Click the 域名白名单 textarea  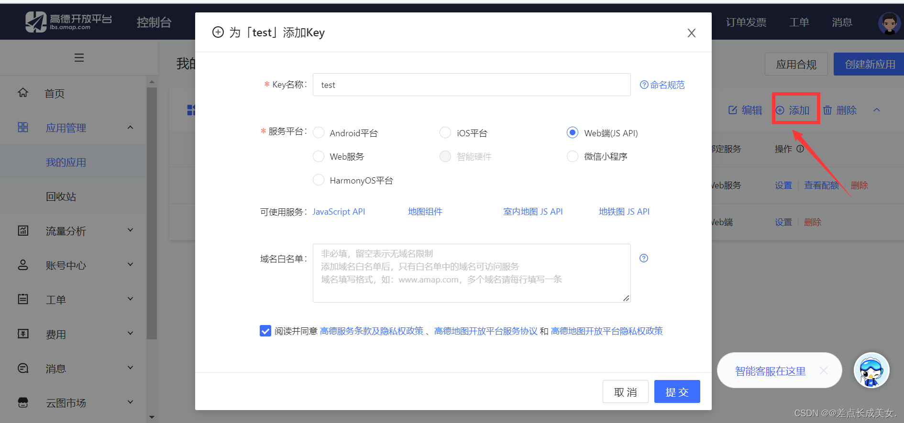coord(472,273)
